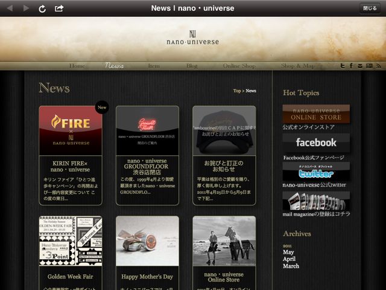
Task: Open the KIRIN FIRE news thumbnail
Action: [71, 130]
